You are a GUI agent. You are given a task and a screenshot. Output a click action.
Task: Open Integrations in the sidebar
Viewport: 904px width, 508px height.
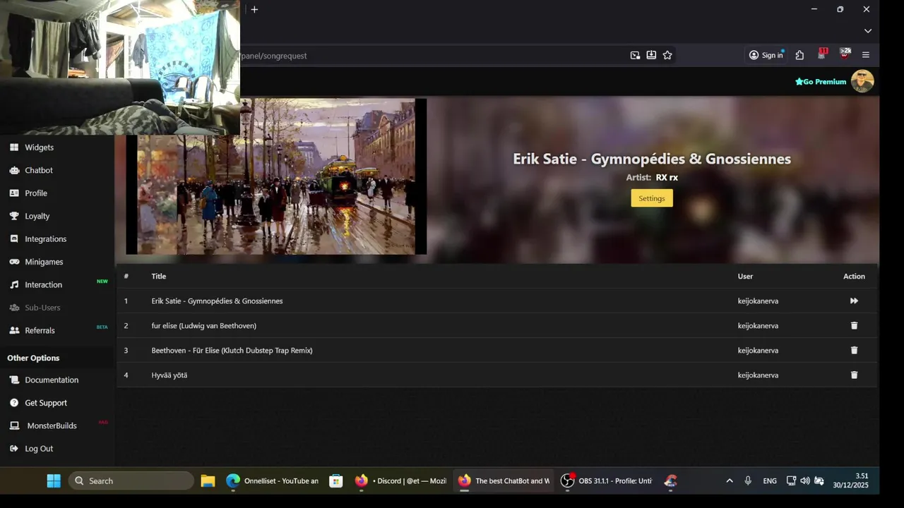pos(45,239)
